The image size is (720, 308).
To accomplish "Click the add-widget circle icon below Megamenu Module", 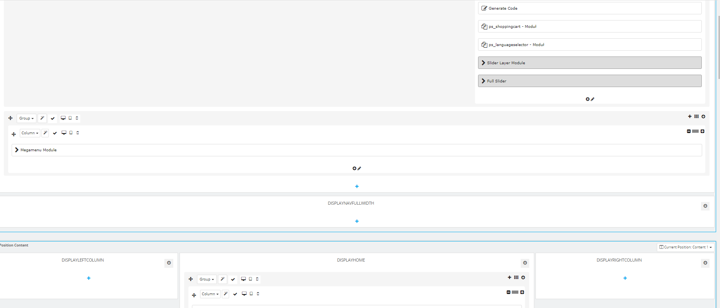I will point(354,168).
